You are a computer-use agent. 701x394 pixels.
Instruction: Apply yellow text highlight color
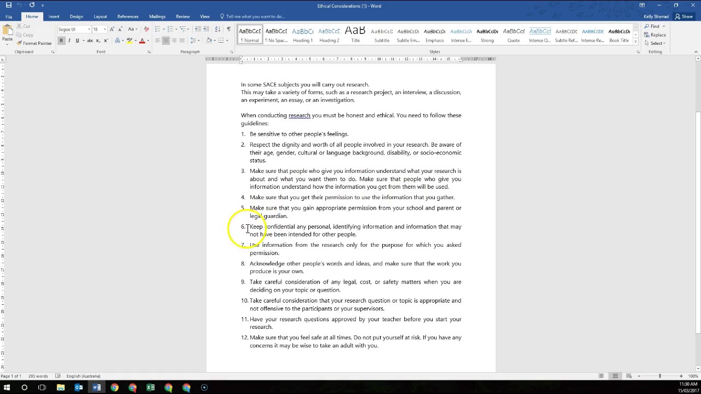[x=129, y=40]
